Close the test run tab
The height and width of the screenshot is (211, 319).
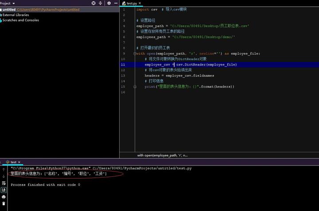pyautogui.click(x=19, y=162)
